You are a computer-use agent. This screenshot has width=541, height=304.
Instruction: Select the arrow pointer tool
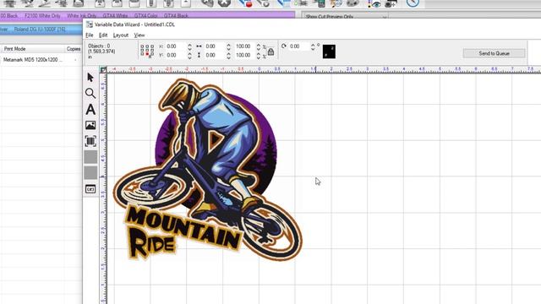pyautogui.click(x=90, y=78)
